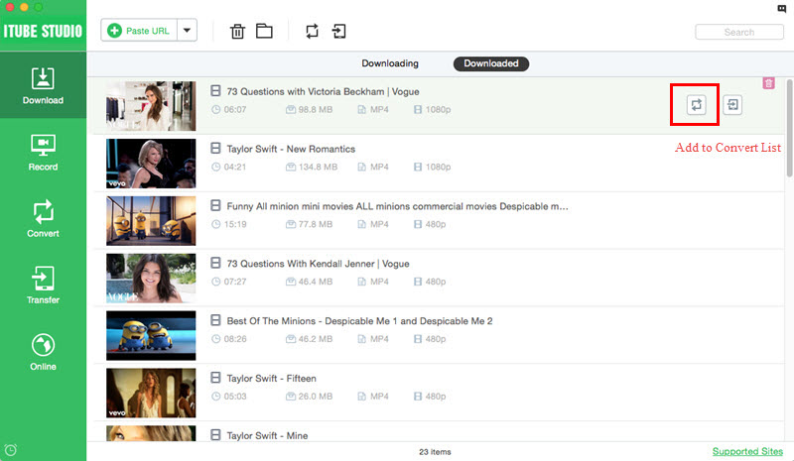This screenshot has height=461, width=794.
Task: Click the film icon beside Taylor Swift Mine
Action: coord(215,435)
